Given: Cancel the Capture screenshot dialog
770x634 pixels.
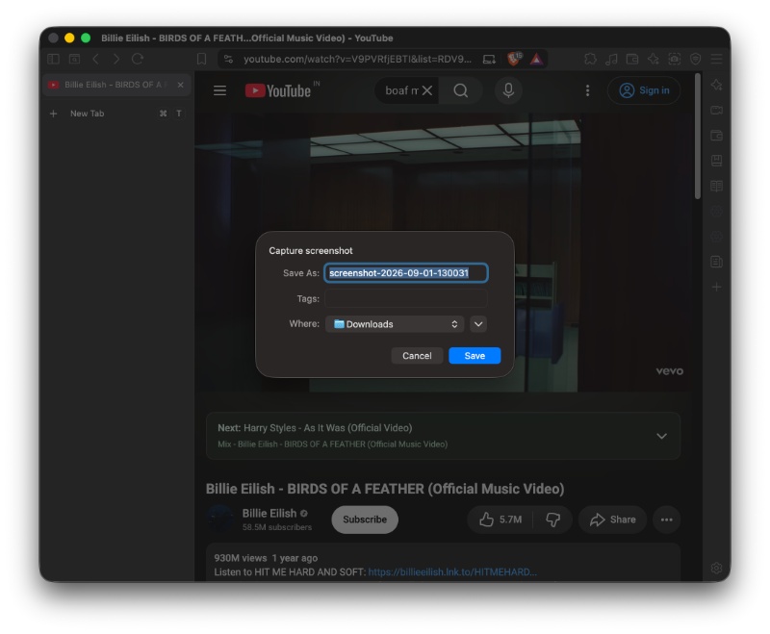Looking at the screenshot, I should [417, 356].
